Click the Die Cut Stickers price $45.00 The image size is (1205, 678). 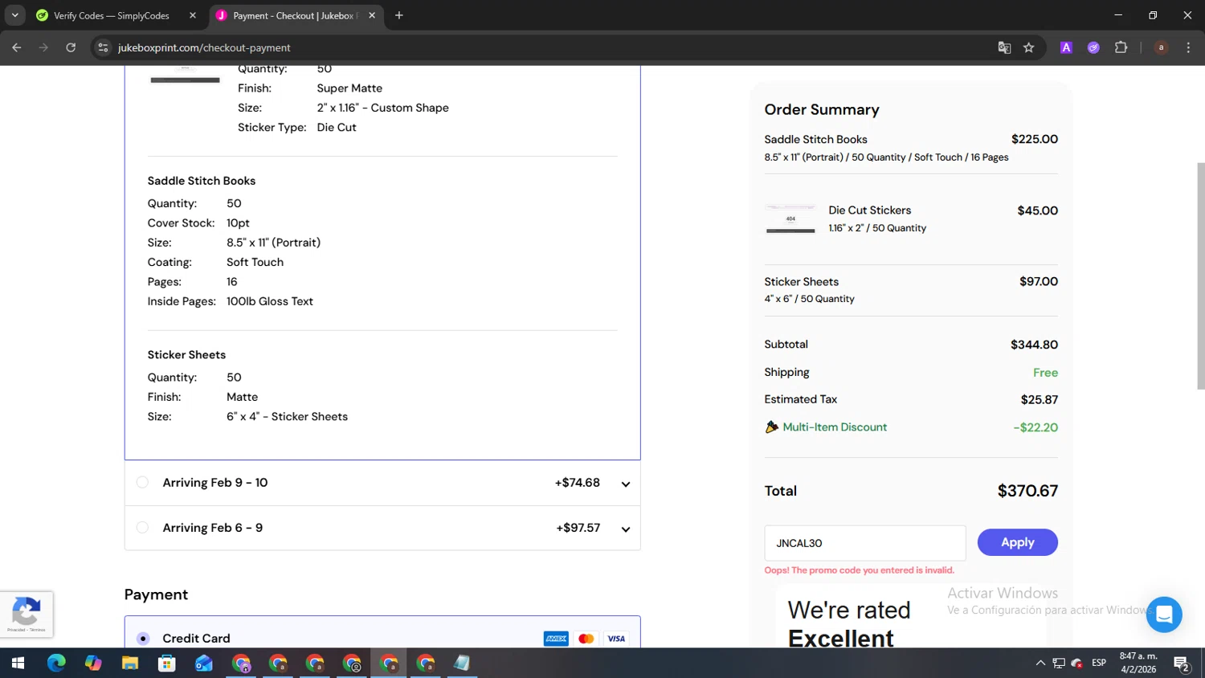click(x=1038, y=210)
